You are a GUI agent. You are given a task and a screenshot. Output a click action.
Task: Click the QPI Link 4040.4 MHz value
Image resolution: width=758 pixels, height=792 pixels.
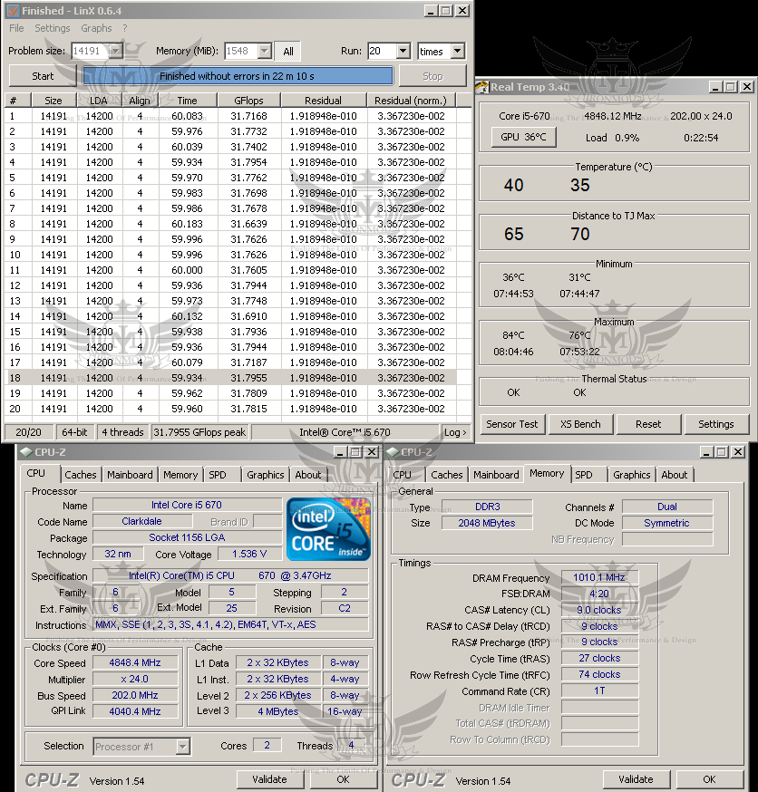point(135,711)
